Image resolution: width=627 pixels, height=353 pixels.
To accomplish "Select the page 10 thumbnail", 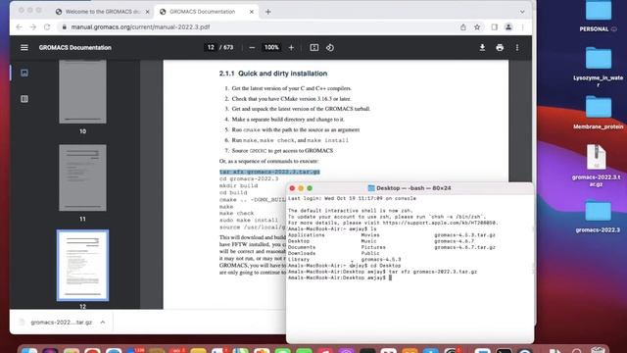I will tap(82, 91).
